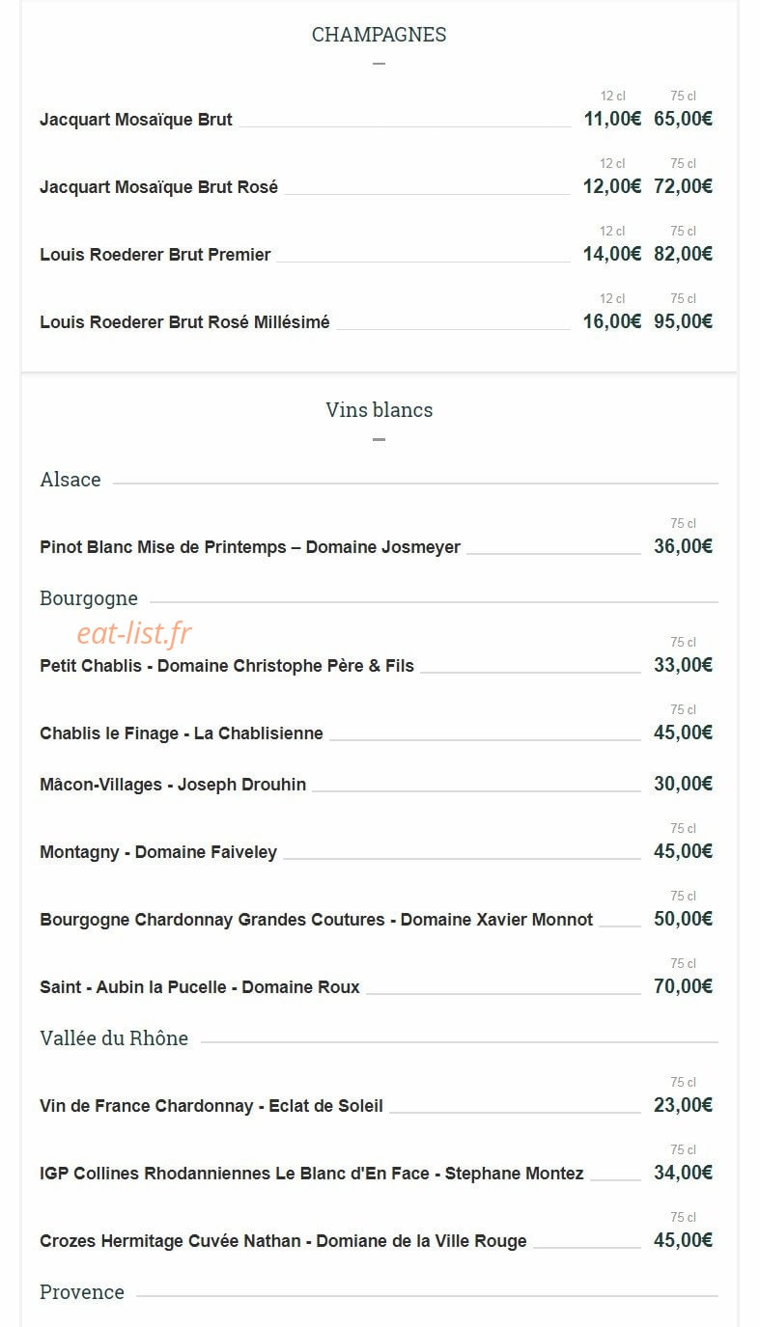Select Mâcon-Villages Joseph Drouhin
Screen dimensions: 760x1327
coord(173,785)
